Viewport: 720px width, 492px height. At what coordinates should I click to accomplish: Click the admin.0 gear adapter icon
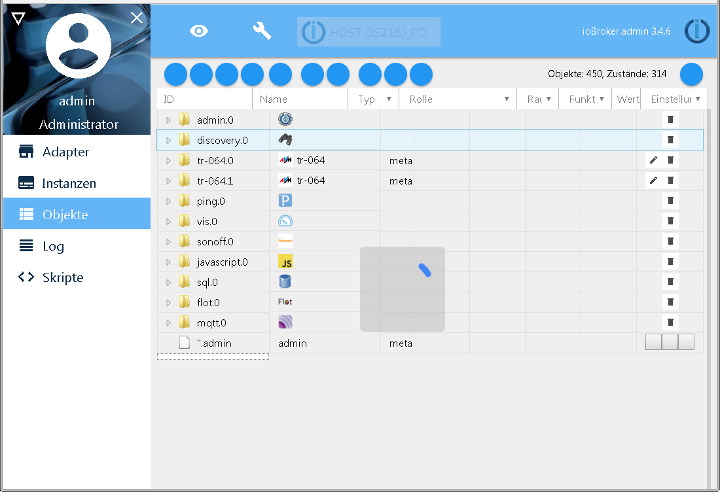pyautogui.click(x=285, y=119)
